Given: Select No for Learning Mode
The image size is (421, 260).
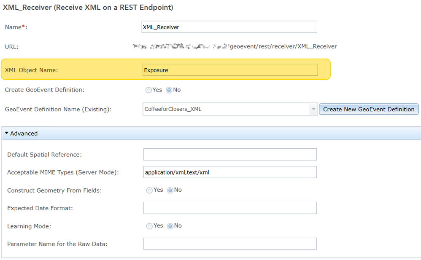Looking at the screenshot, I should [x=170, y=226].
